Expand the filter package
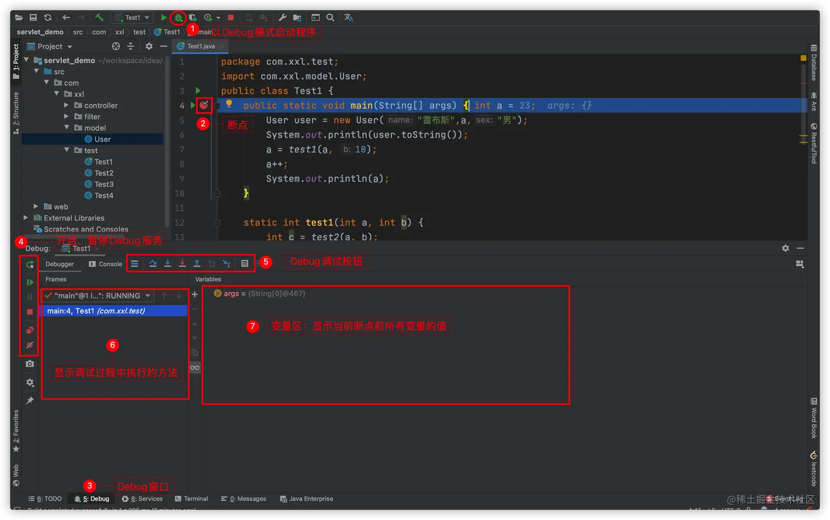Viewport: 830px width, 520px height. click(66, 116)
